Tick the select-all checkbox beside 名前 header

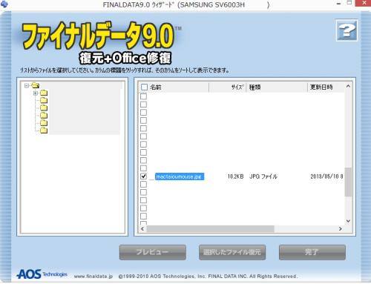(x=144, y=87)
